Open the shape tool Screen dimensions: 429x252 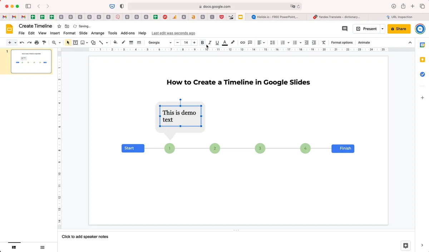pos(93,43)
